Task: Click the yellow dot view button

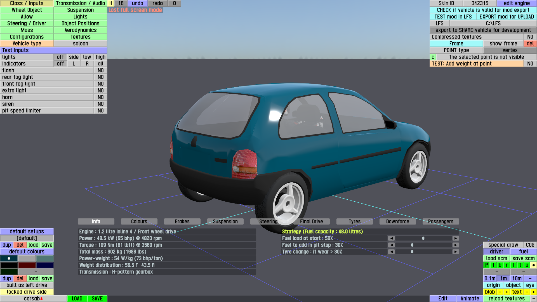Action: [533, 265]
